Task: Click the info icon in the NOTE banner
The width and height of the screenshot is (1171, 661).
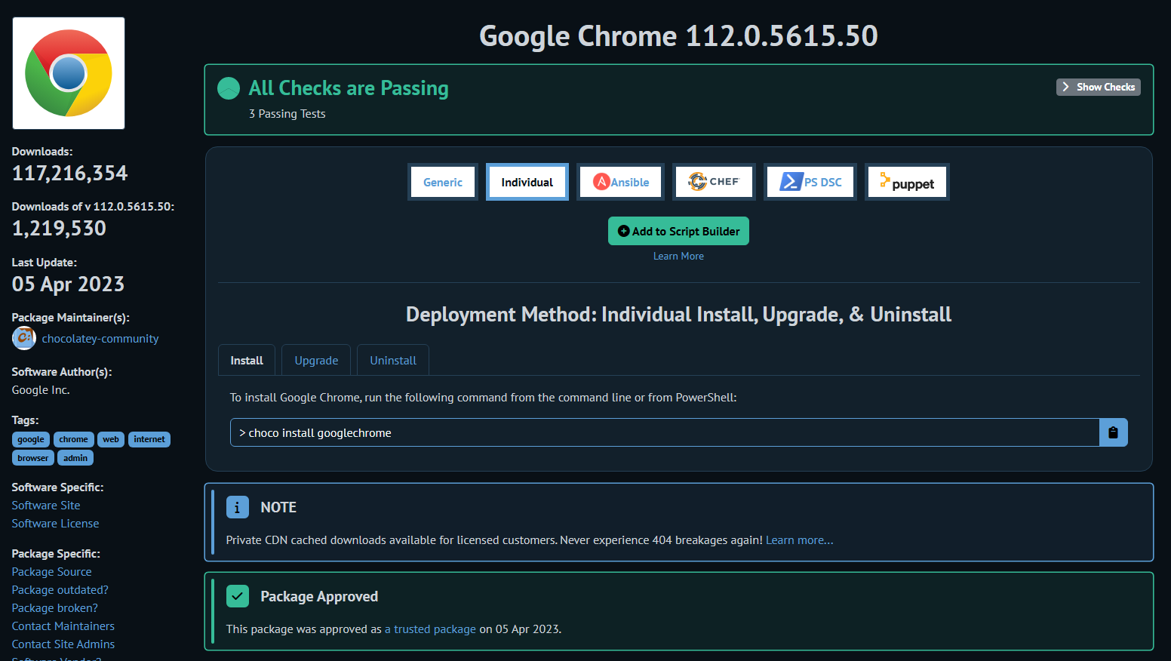Action: 238,507
